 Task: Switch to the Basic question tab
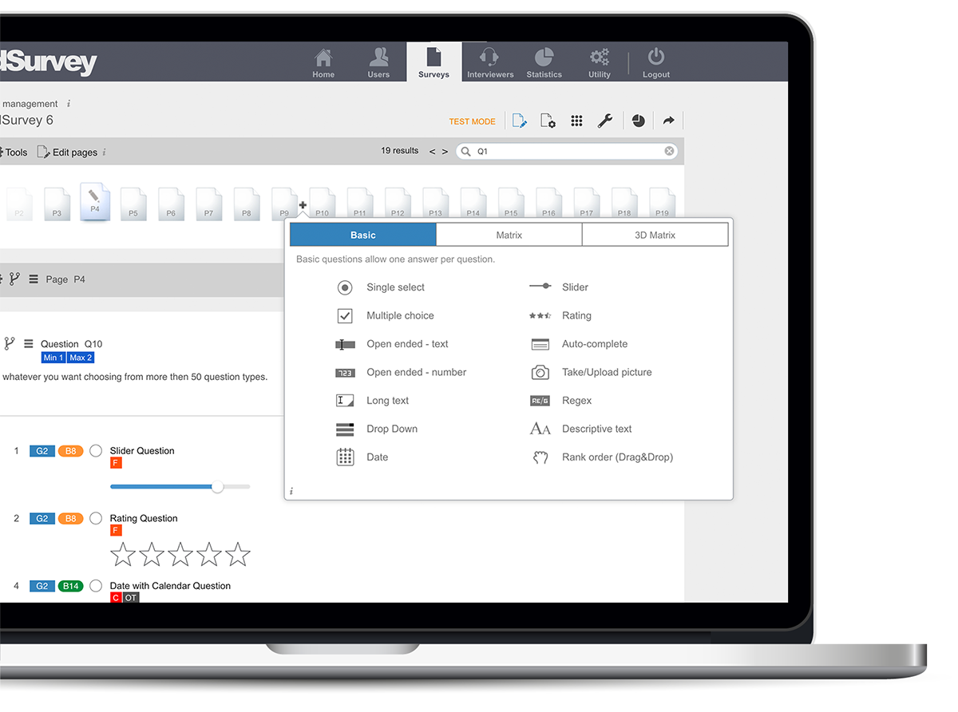pos(363,235)
